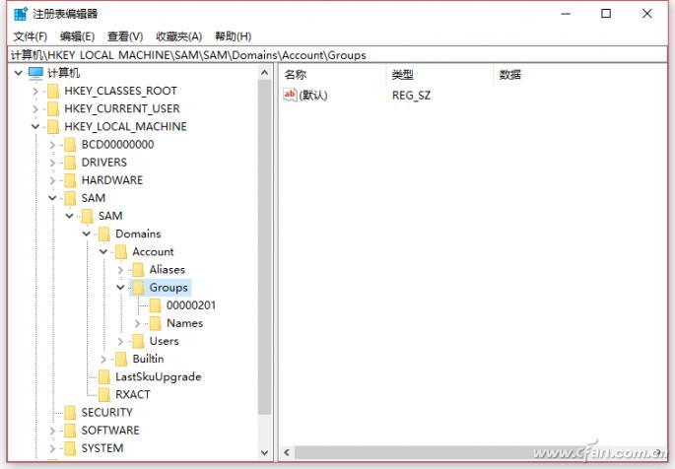
Task: Click the tree pane scroll up arrow
Action: pyautogui.click(x=265, y=73)
